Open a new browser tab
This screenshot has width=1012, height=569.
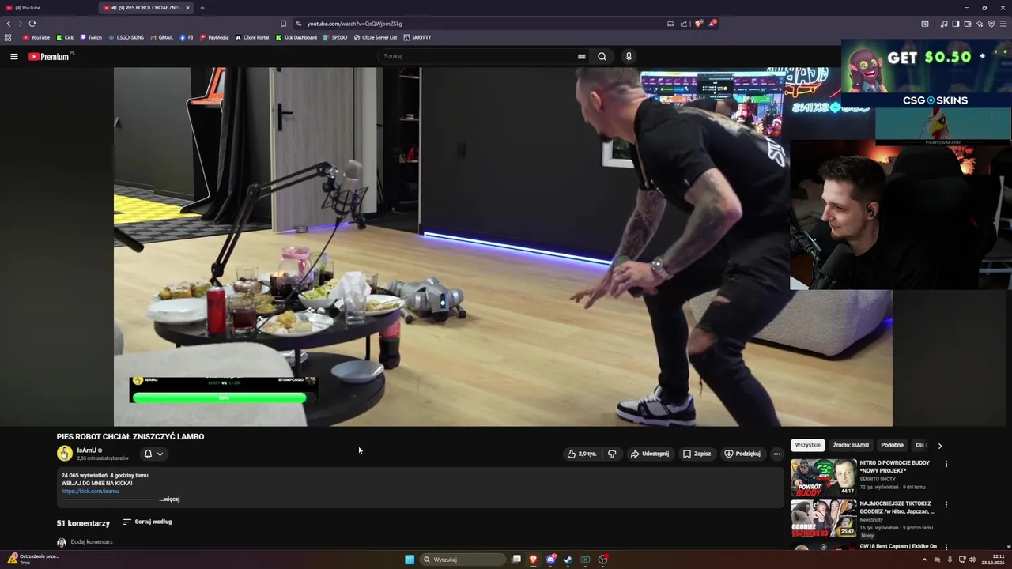pyautogui.click(x=202, y=8)
